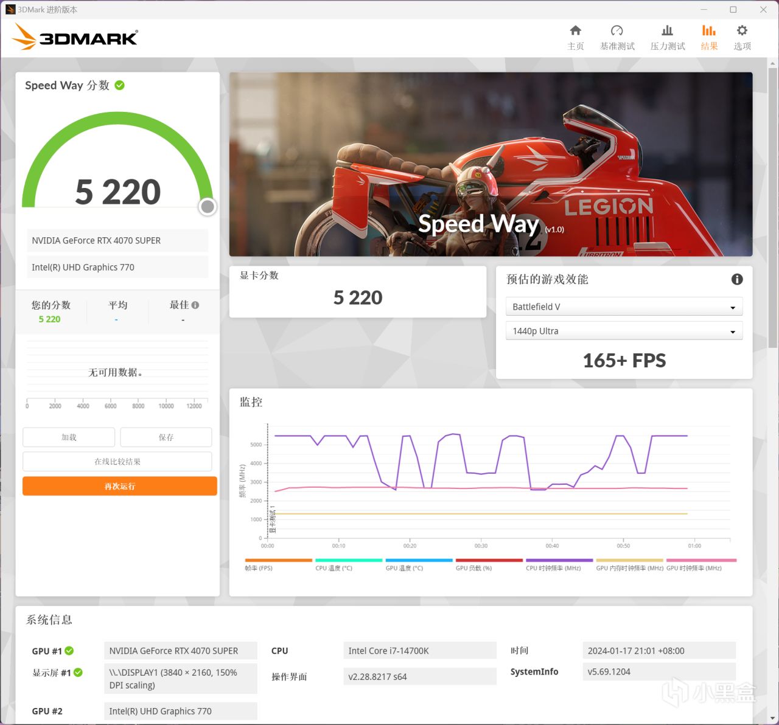Click the grey knob on the score gauge
This screenshot has width=779, height=725.
[x=208, y=207]
